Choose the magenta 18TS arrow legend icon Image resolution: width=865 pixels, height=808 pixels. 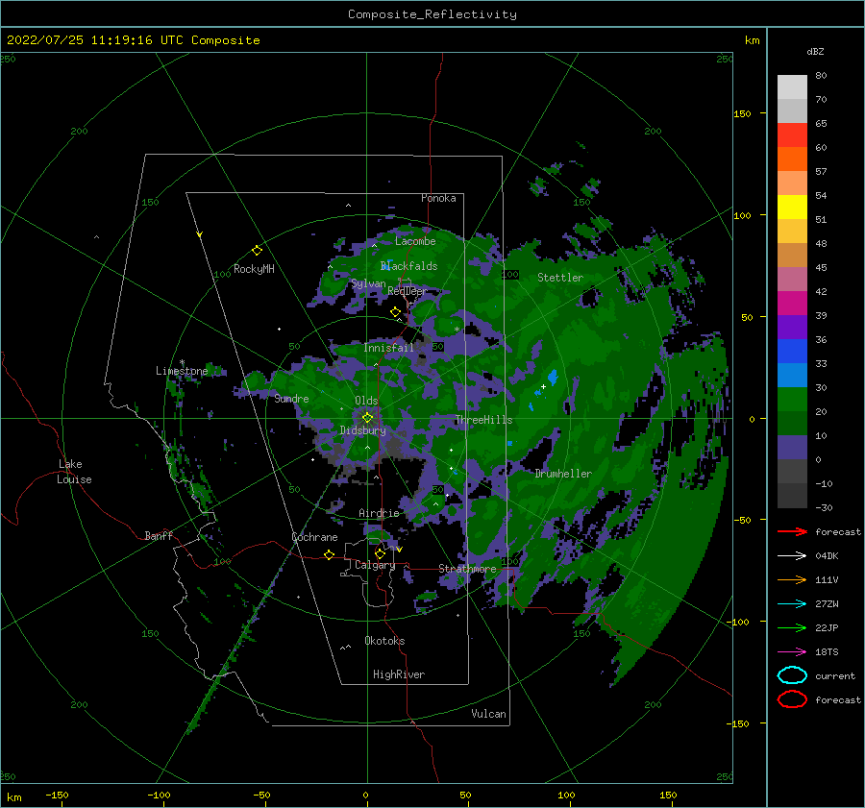click(x=792, y=652)
